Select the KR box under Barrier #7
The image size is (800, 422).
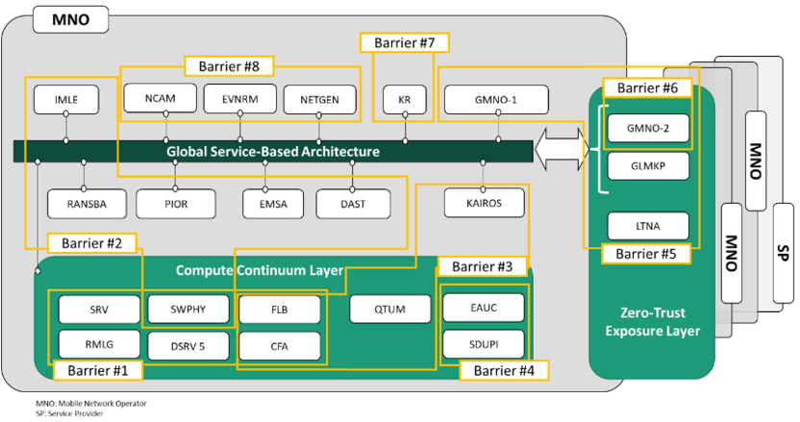pyautogui.click(x=404, y=99)
